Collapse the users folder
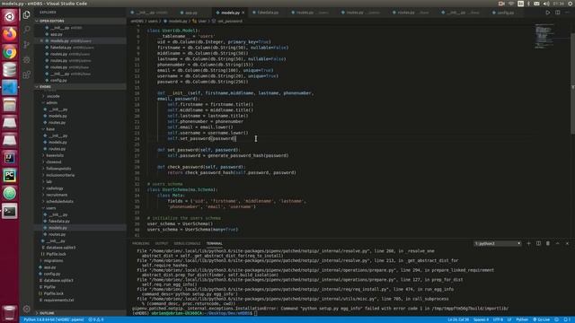Screen dimensions: 575x323 51,208
